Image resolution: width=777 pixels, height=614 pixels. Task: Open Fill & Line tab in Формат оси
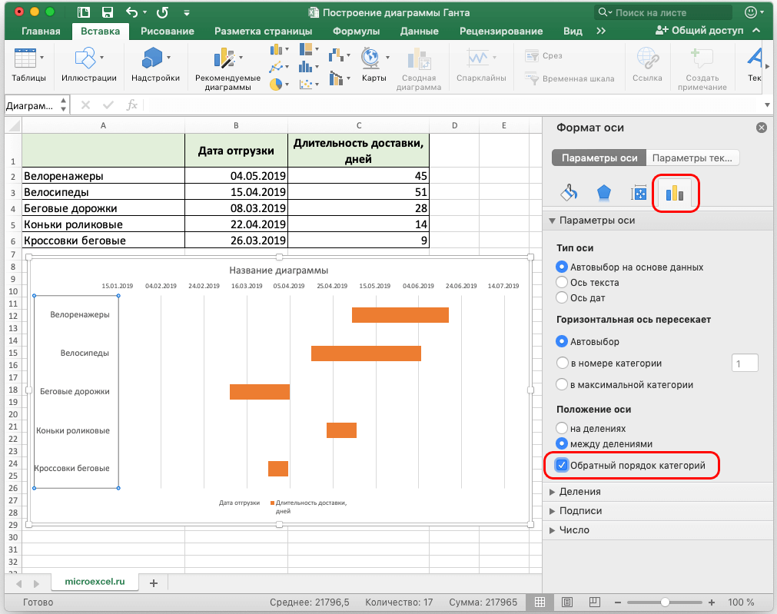(x=569, y=193)
